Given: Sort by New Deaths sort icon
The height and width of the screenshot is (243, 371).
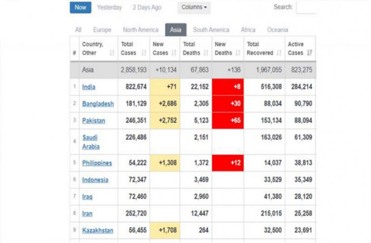Looking at the screenshot, I should (x=238, y=53).
